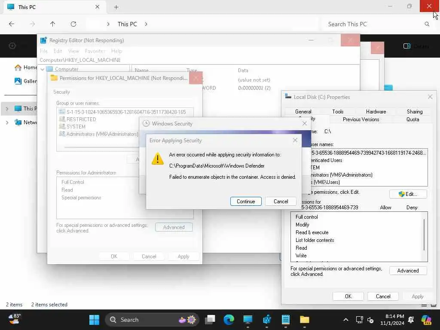Open the clock showing 8:14 PM

pos(392,320)
